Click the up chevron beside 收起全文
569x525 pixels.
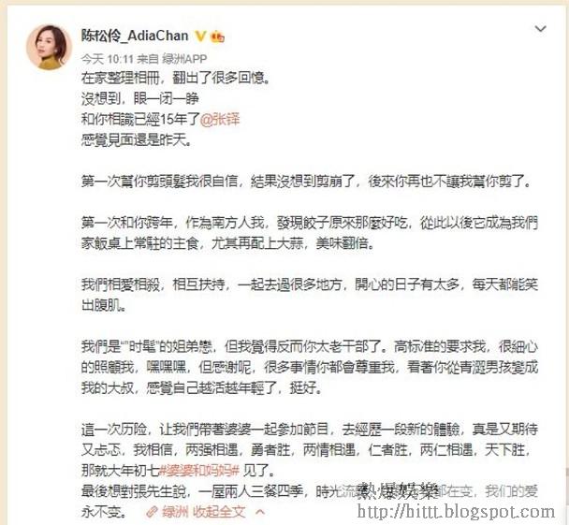tap(260, 512)
